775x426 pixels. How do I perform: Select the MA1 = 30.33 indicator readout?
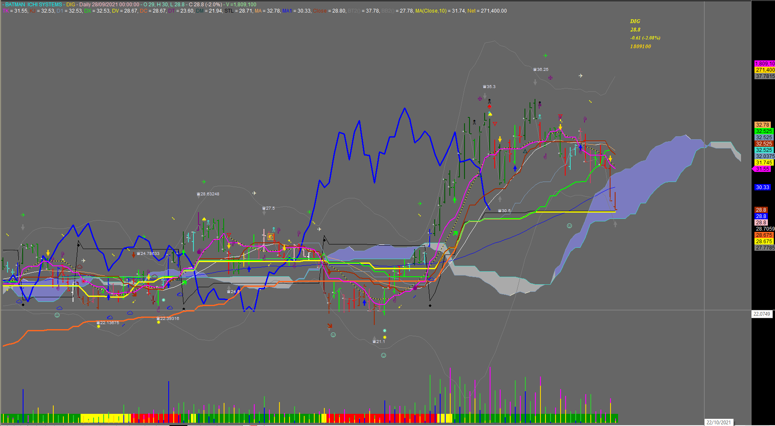(x=297, y=11)
